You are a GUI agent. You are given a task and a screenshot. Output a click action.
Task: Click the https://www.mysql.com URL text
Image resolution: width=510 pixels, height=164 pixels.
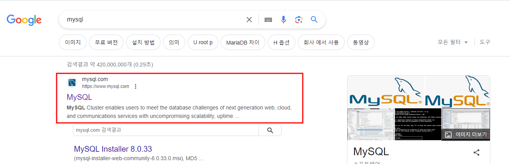[106, 86]
